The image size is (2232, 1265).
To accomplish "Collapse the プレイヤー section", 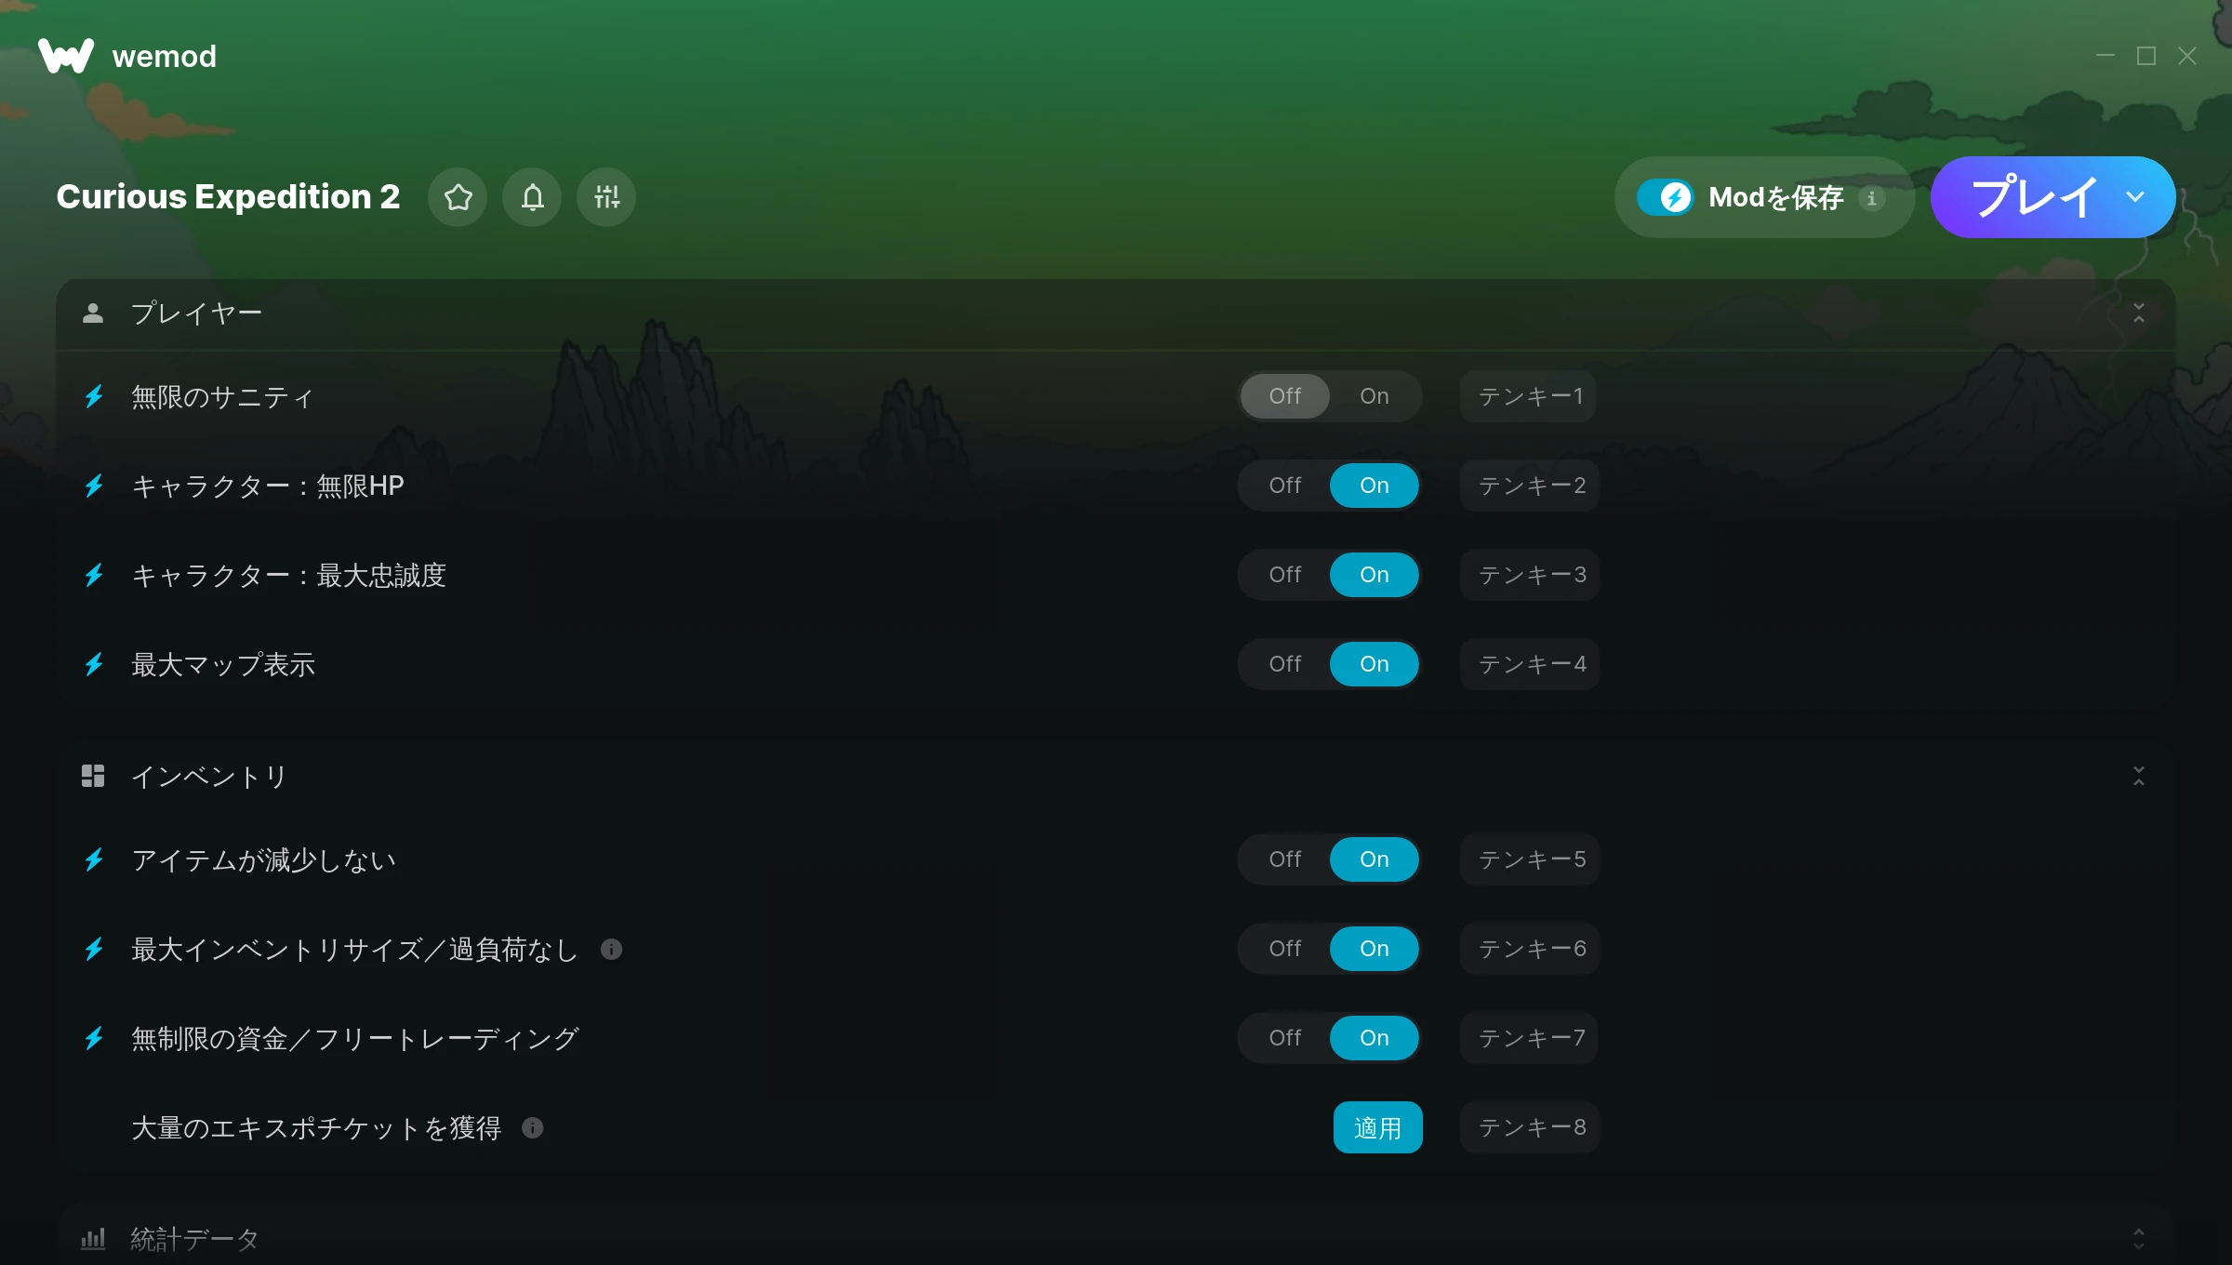I will point(2139,313).
